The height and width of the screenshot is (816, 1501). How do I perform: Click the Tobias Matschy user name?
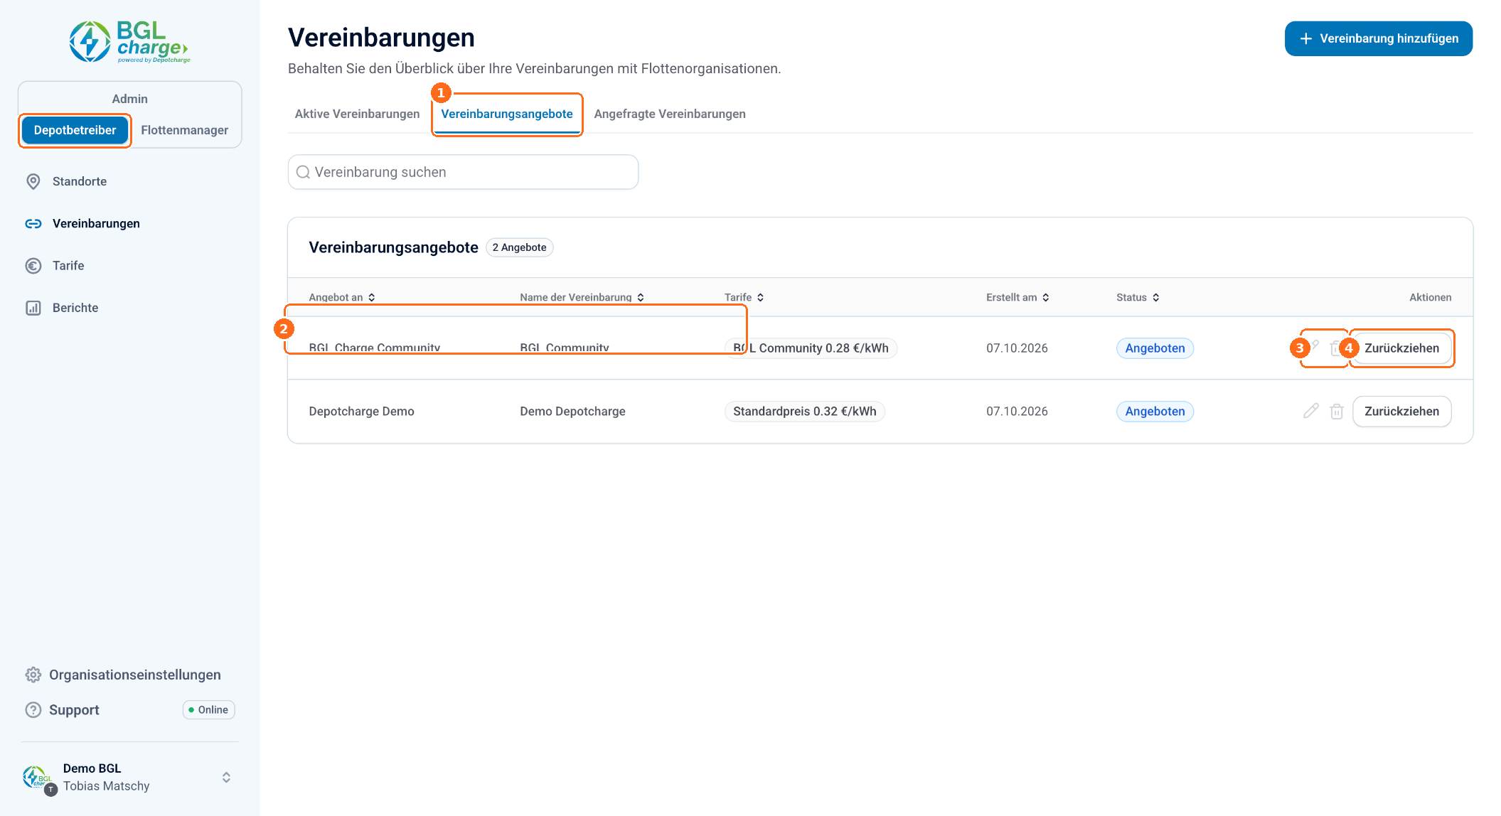107,786
